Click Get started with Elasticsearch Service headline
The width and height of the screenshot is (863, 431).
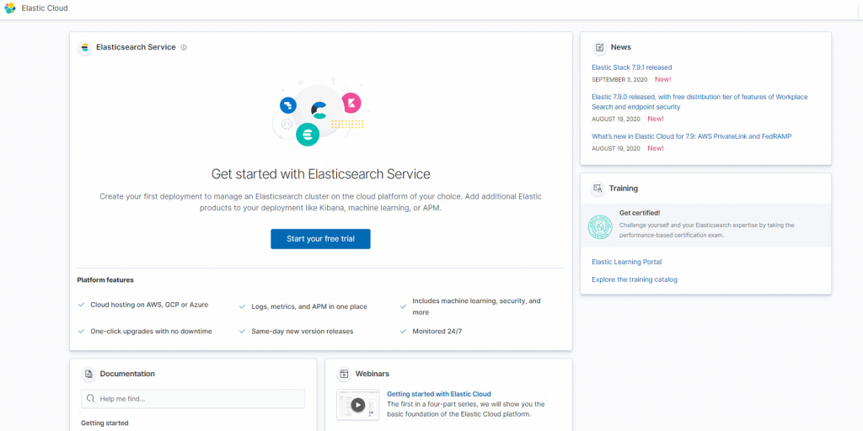point(321,174)
